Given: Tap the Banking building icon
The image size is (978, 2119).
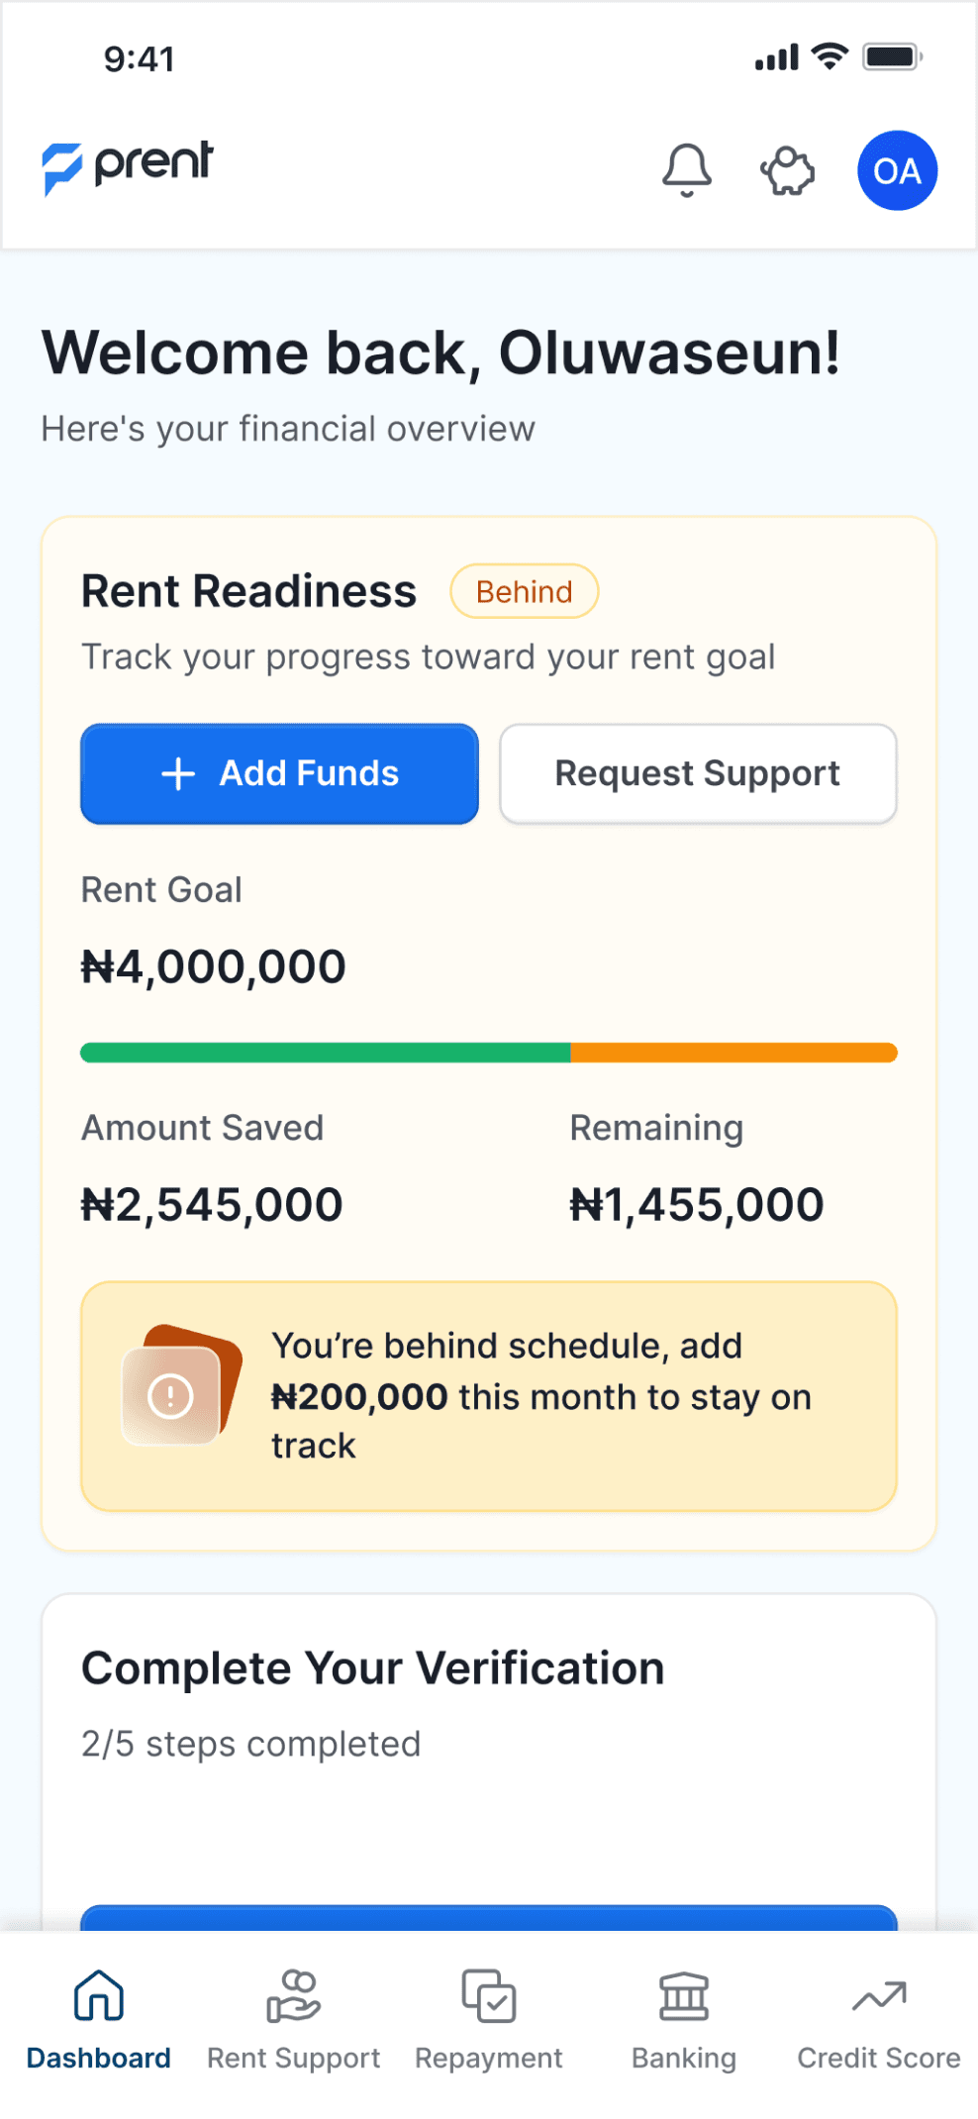Looking at the screenshot, I should click(684, 1995).
